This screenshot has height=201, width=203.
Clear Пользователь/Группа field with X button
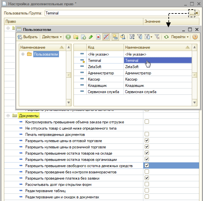click(x=197, y=13)
